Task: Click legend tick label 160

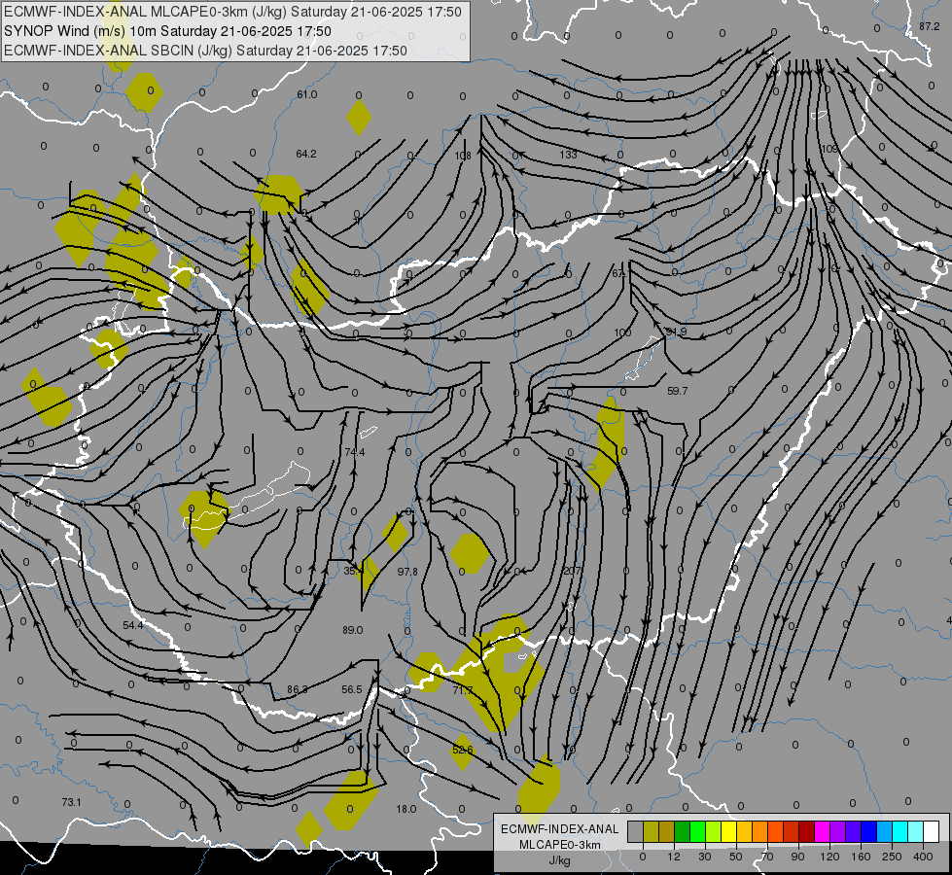Action: click(861, 857)
